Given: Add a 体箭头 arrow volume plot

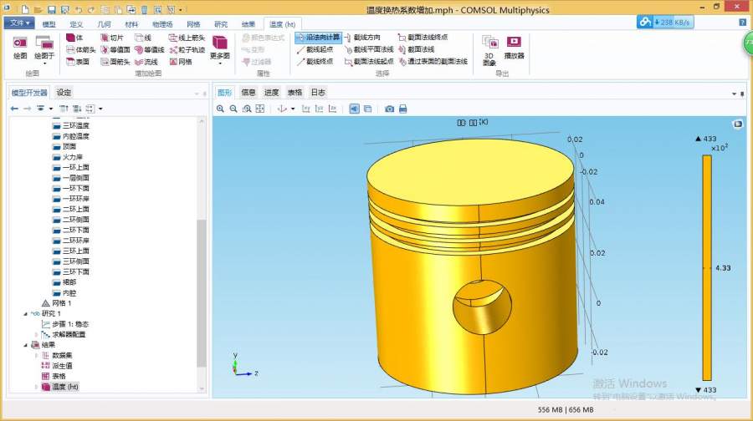Looking at the screenshot, I should (x=80, y=49).
